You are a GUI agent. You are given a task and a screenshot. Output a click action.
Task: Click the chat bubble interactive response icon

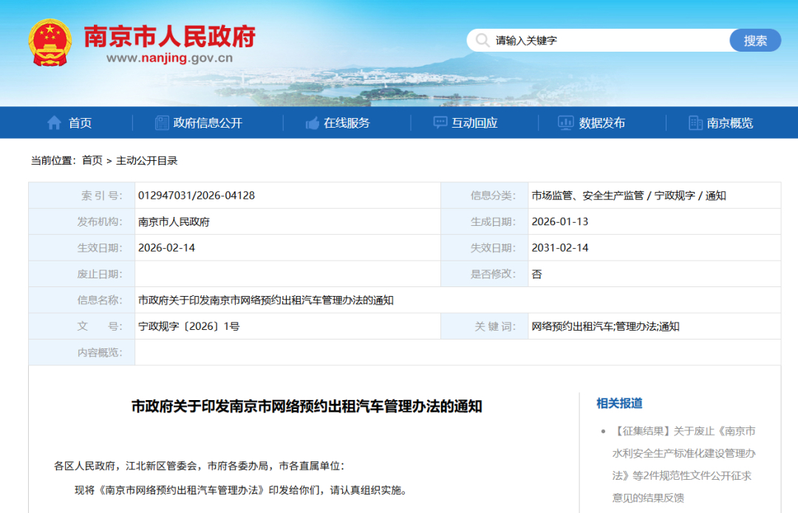[x=440, y=123]
